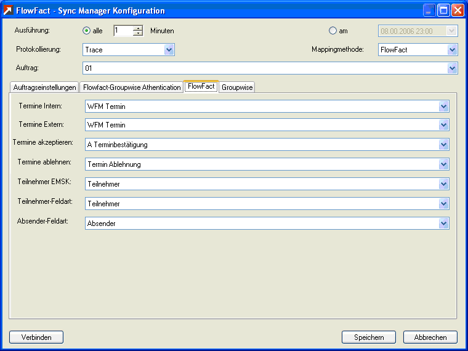Open the Flowfact-Groupwise Athentication tab
Image resolution: width=468 pixels, height=351 pixels.
tap(131, 87)
